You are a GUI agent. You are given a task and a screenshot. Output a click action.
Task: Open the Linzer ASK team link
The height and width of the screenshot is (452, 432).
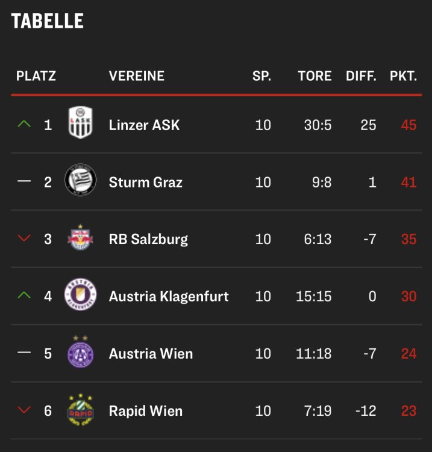coord(144,125)
